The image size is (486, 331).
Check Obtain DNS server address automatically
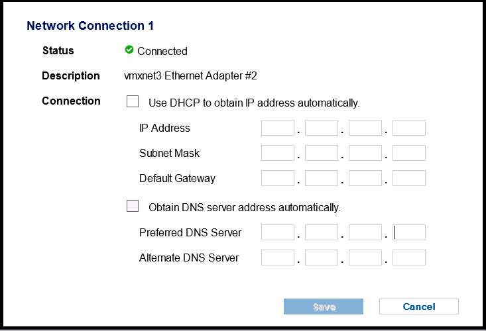(x=133, y=206)
